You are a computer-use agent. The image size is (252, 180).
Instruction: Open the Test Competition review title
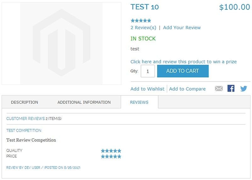click(24, 130)
